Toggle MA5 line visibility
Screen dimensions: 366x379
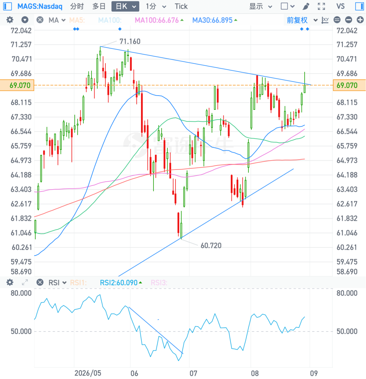[77, 20]
